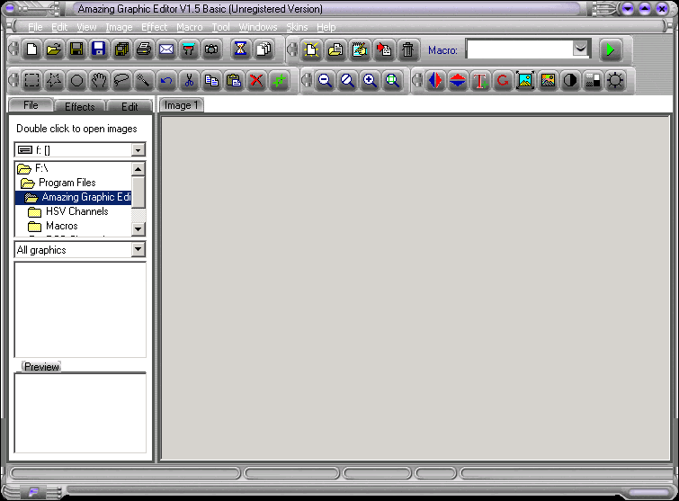679x501 pixels.
Task: Open the Skins menu
Action: [x=297, y=27]
